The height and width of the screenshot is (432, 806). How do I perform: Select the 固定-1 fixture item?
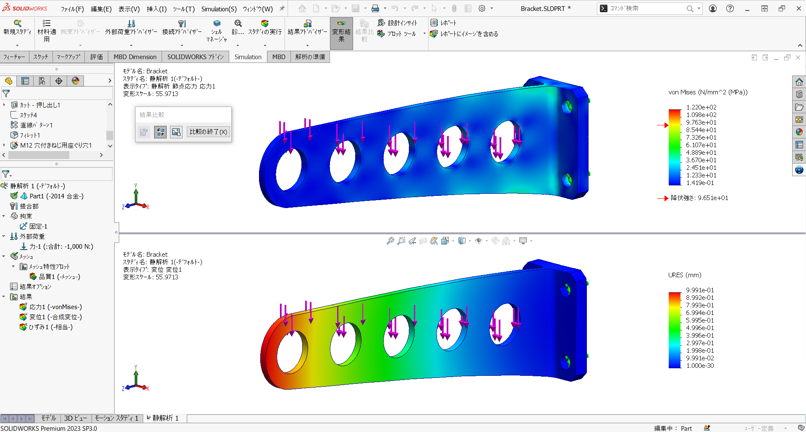(x=34, y=226)
